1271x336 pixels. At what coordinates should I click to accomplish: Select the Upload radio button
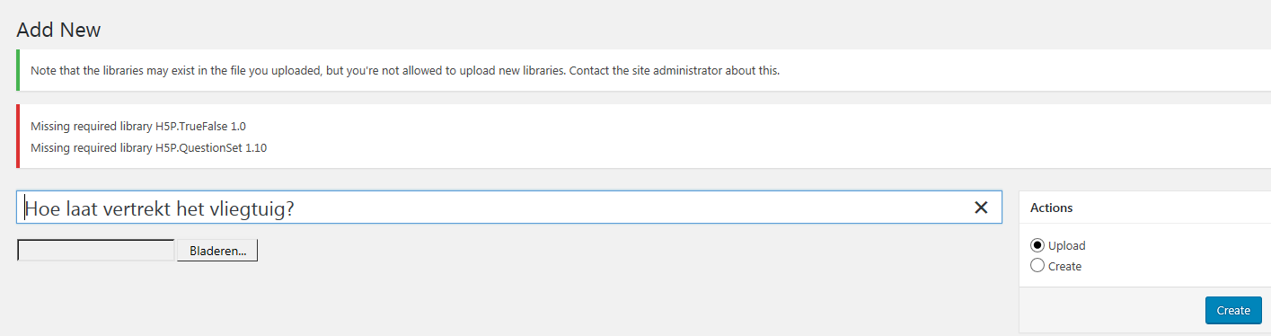coord(1037,245)
